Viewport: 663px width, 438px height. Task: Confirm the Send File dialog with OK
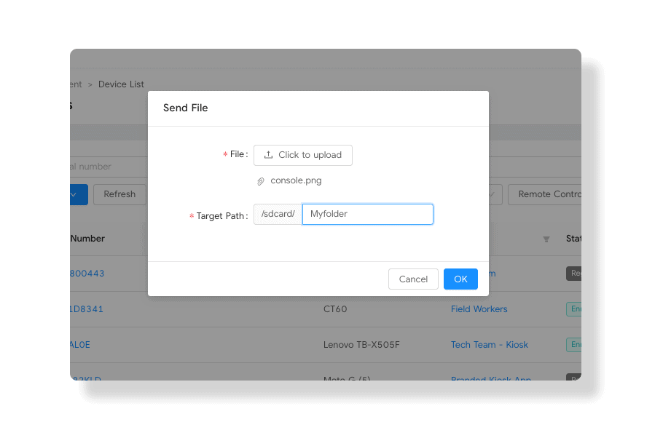pyautogui.click(x=460, y=279)
